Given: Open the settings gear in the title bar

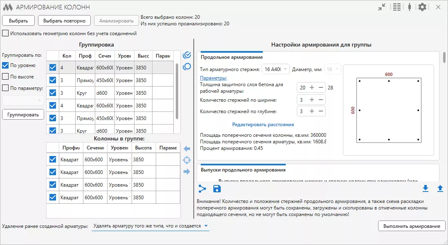Looking at the screenshot, I should pyautogui.click(x=422, y=7).
